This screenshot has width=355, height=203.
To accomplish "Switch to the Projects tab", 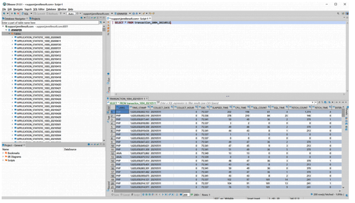I will pos(35,19).
